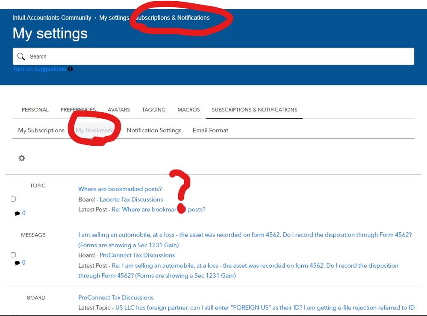427x316 pixels.
Task: Click the comment bubble icon in Message row
Action: 17,263
